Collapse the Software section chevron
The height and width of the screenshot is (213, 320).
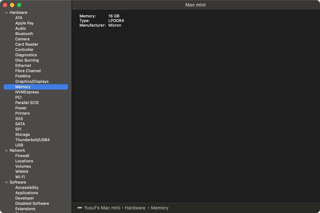pyautogui.click(x=7, y=183)
